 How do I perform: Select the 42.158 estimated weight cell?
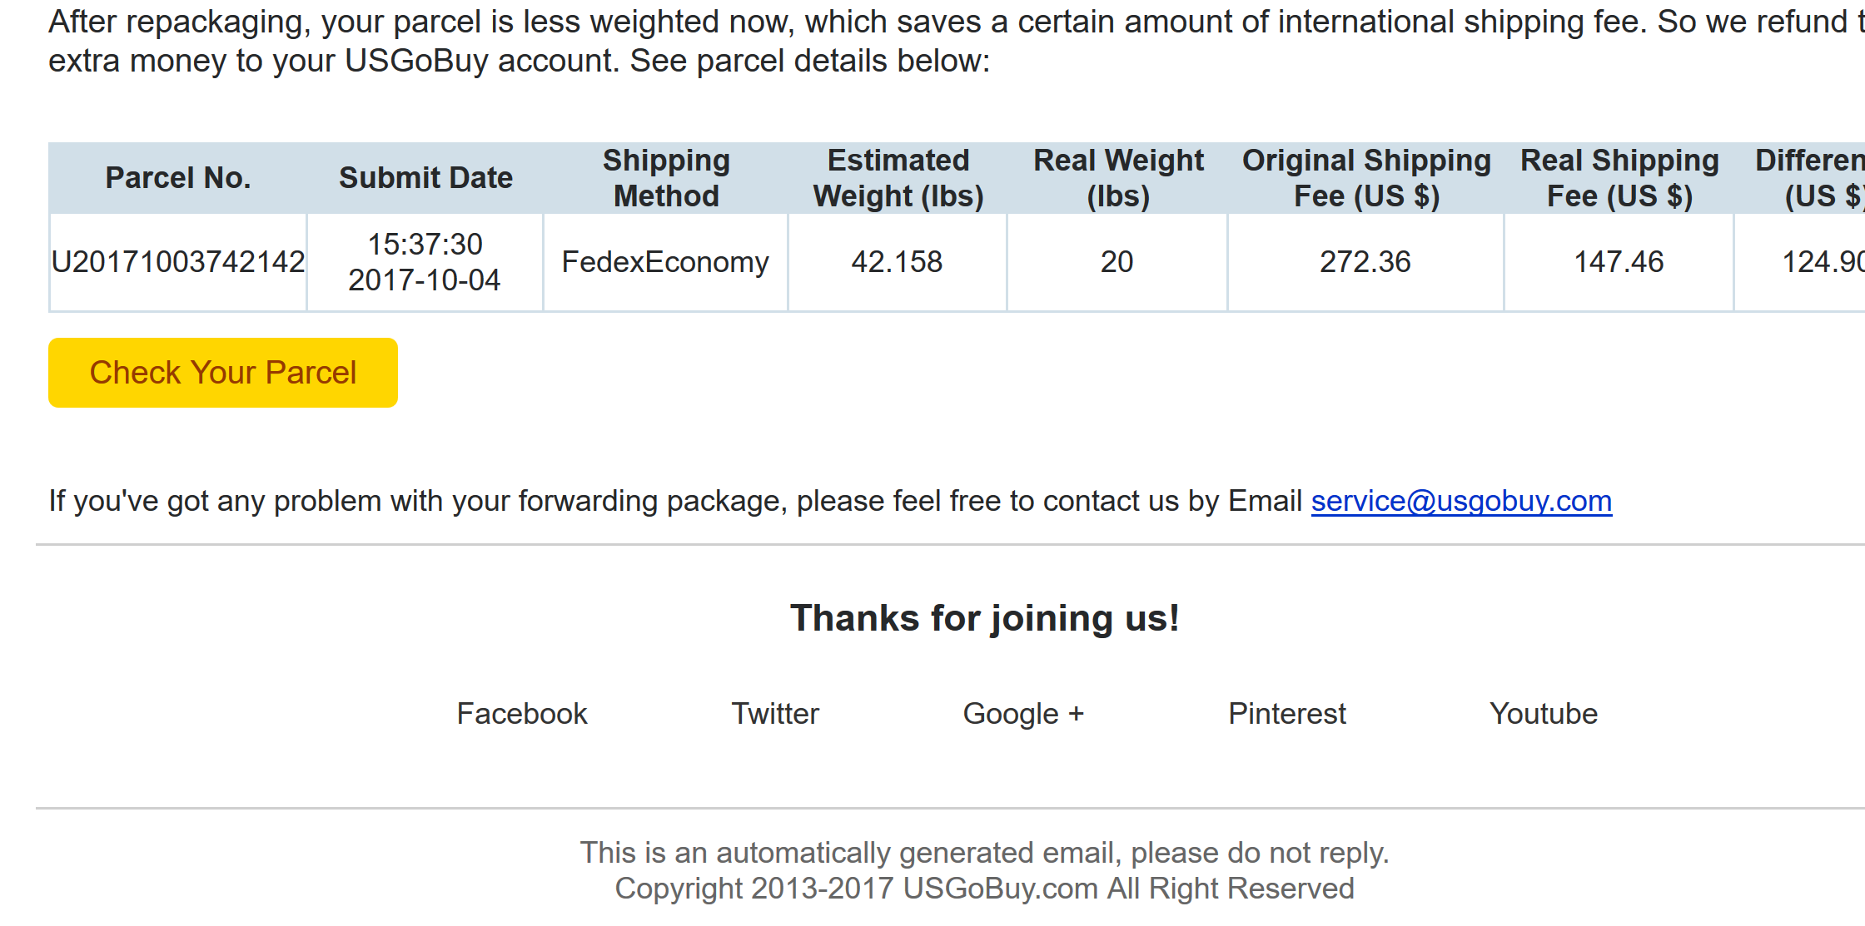tap(898, 262)
